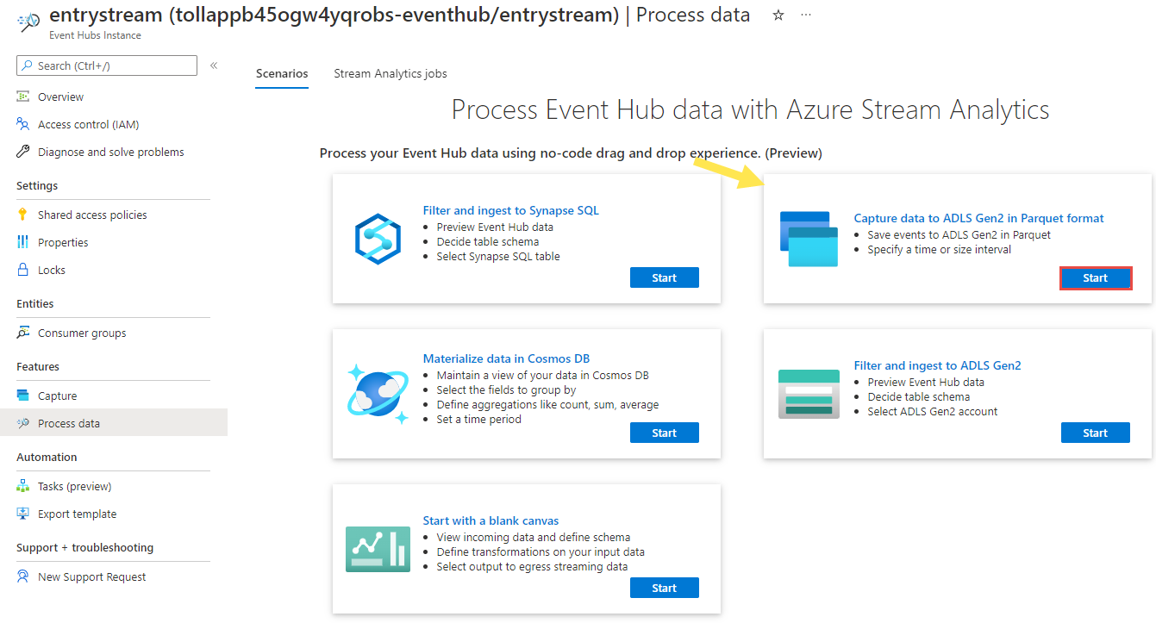Screen dimensions: 1156x623
Task: Click 'Select ADLS Gen2 account' bullet text
Action: 932,411
